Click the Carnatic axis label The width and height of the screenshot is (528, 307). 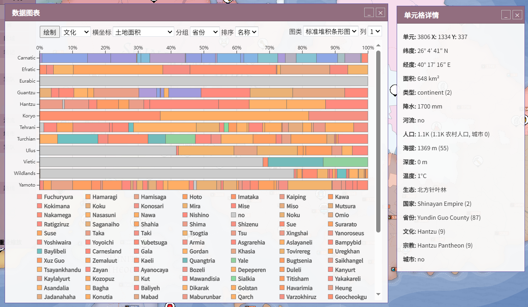click(26, 58)
